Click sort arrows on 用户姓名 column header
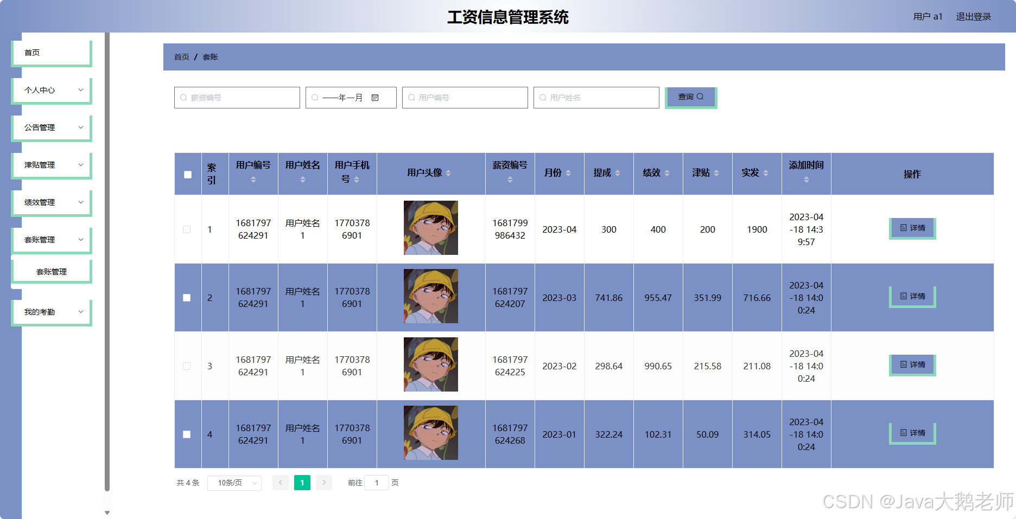The image size is (1016, 519). tap(303, 180)
